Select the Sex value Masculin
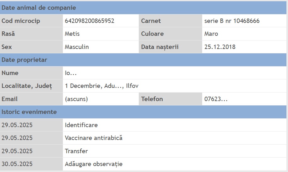Viewport: 288px width, 172px height. 77,47
